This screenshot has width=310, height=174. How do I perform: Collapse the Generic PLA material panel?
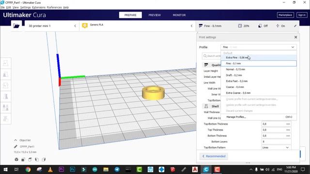point(191,26)
